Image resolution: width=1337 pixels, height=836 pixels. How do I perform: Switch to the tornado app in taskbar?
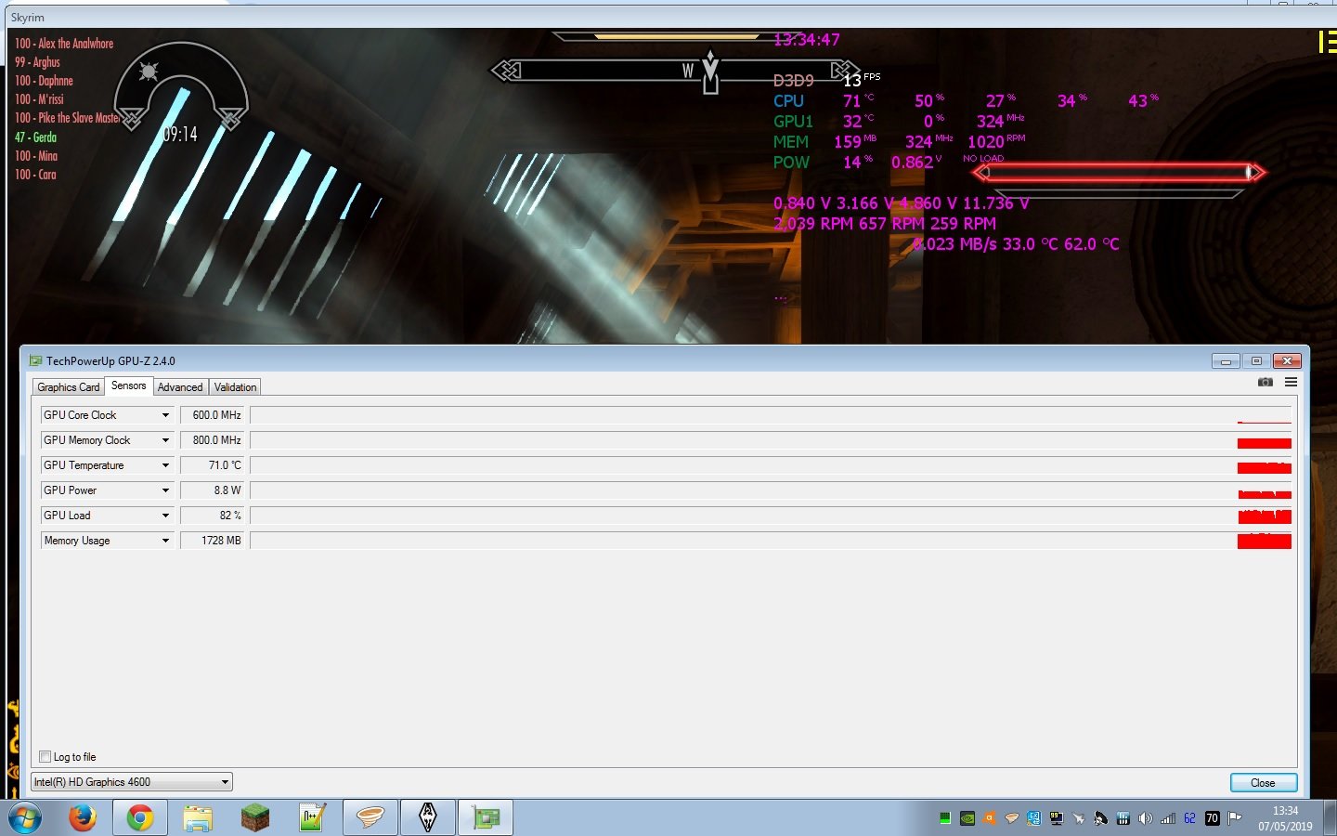370,818
